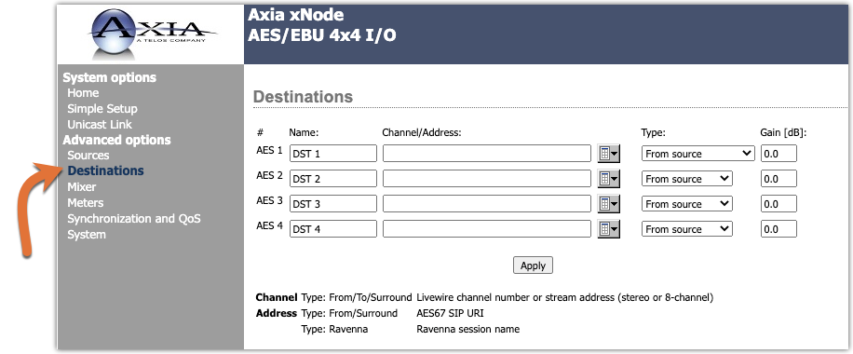This screenshot has width=853, height=354.
Task: Click the Apply button
Action: tap(533, 265)
